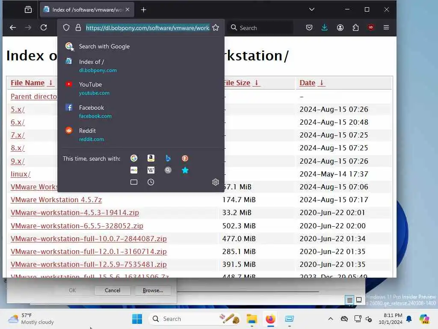Open the 6.x/ folder link
The height and width of the screenshot is (329, 438).
pos(18,122)
